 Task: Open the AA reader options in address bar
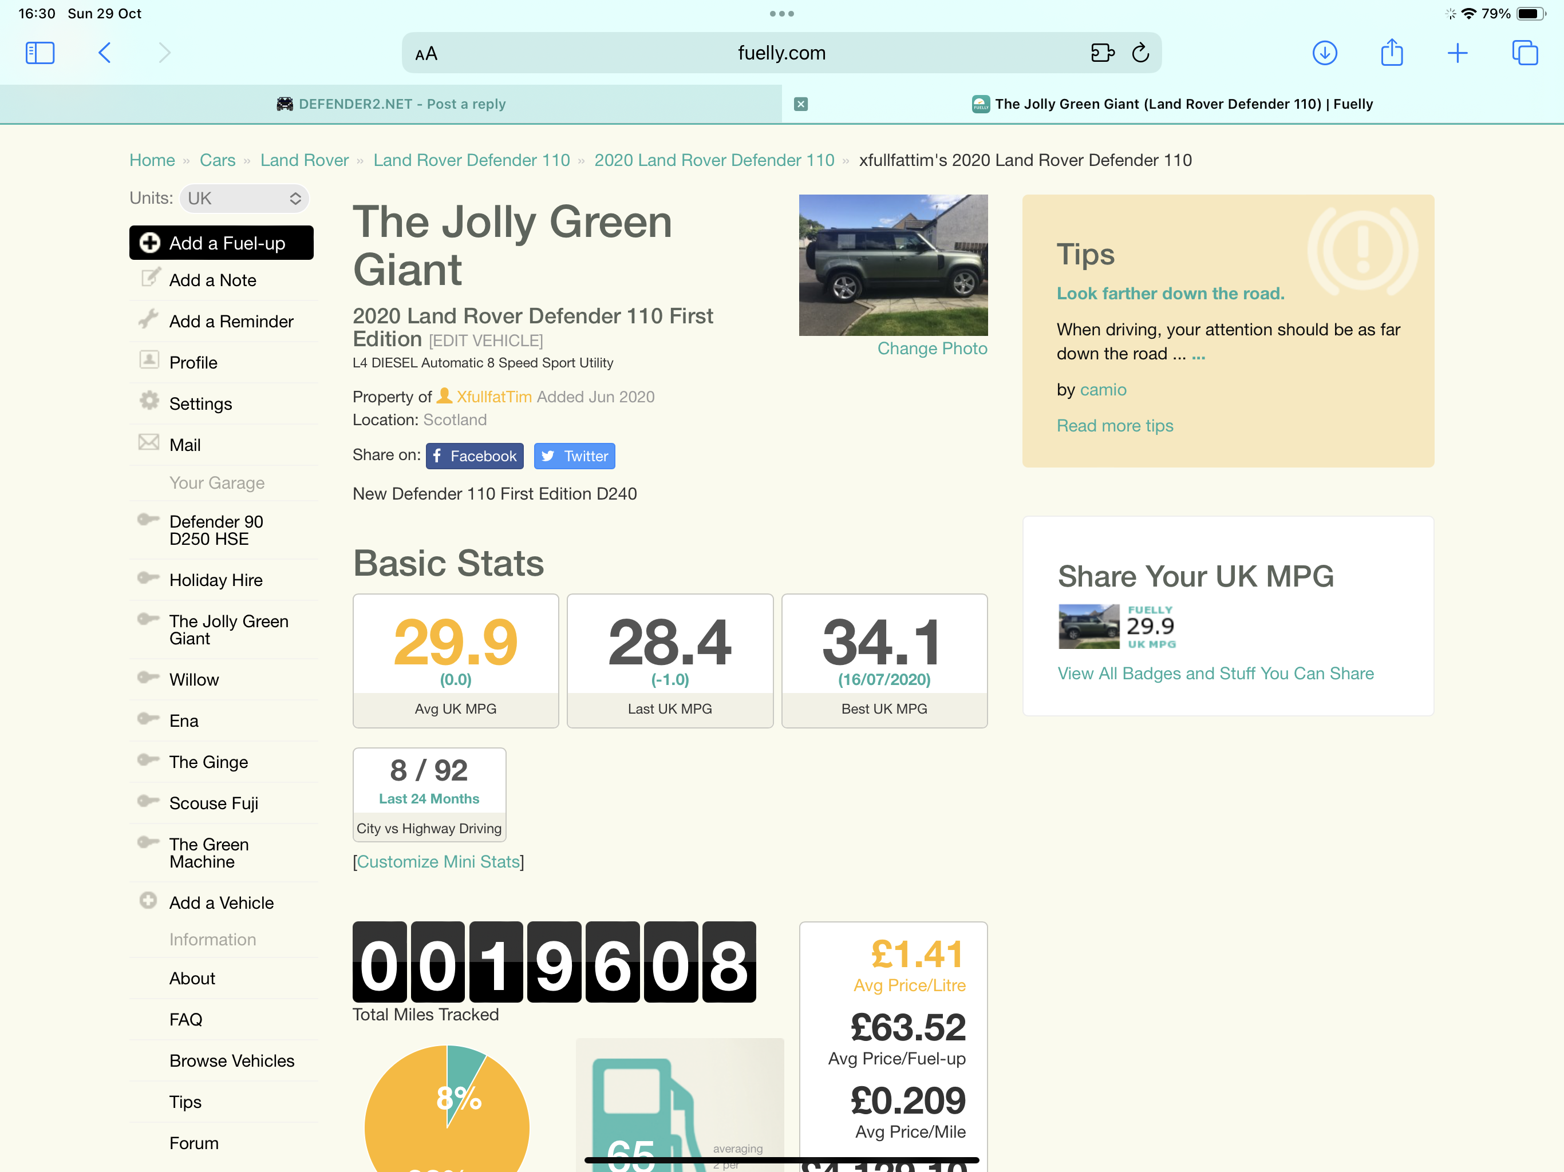tap(426, 54)
